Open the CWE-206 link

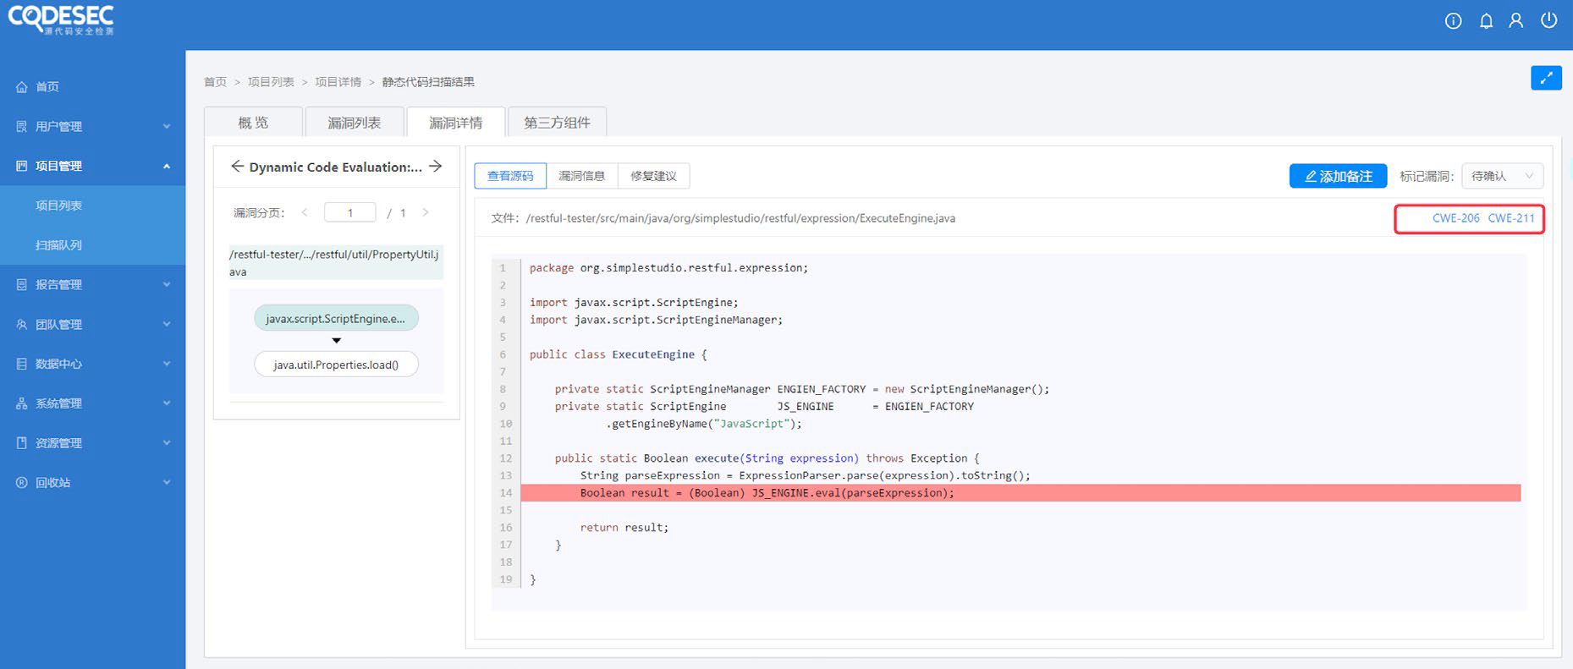tap(1455, 218)
